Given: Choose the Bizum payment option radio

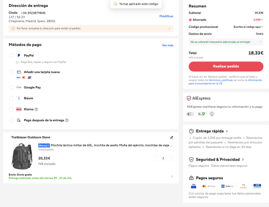Looking at the screenshot, I should pos(11,98).
